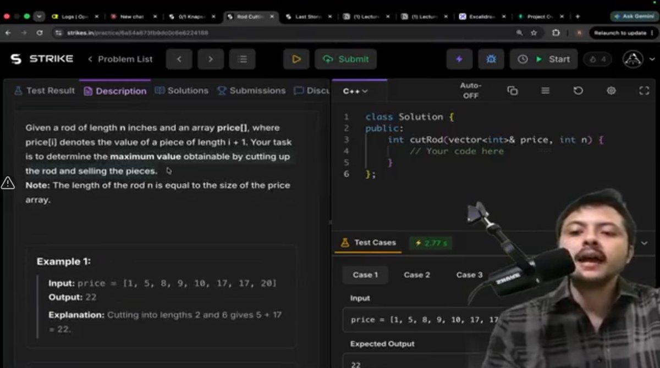Select Case 3

(469, 275)
